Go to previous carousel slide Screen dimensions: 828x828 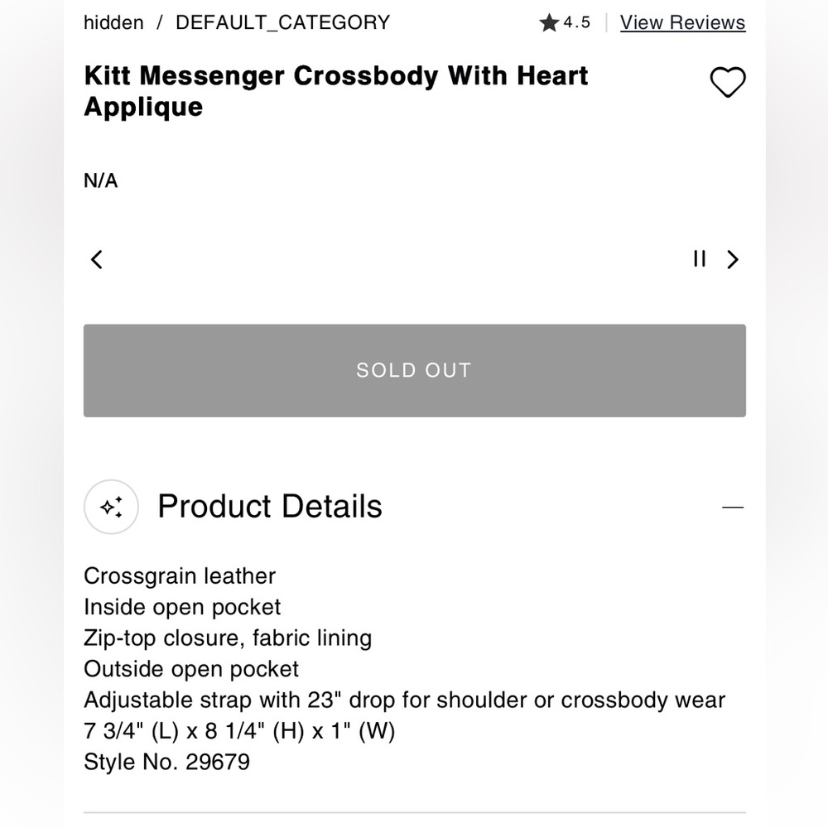(97, 260)
